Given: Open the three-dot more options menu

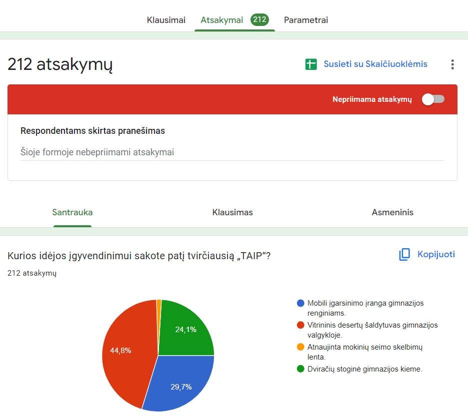Looking at the screenshot, I should coord(452,64).
